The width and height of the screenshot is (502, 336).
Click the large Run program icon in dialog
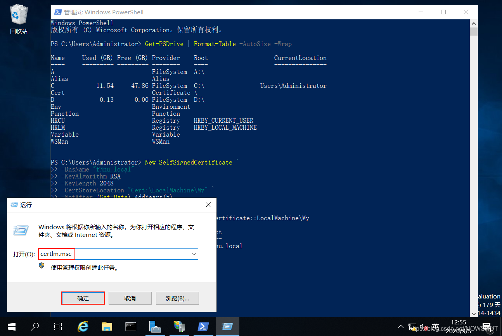tap(20, 230)
